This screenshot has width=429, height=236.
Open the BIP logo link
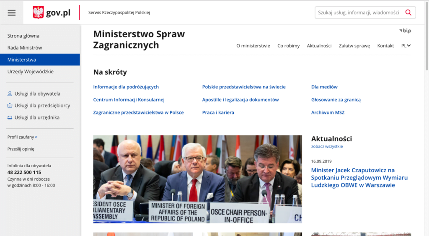(405, 31)
